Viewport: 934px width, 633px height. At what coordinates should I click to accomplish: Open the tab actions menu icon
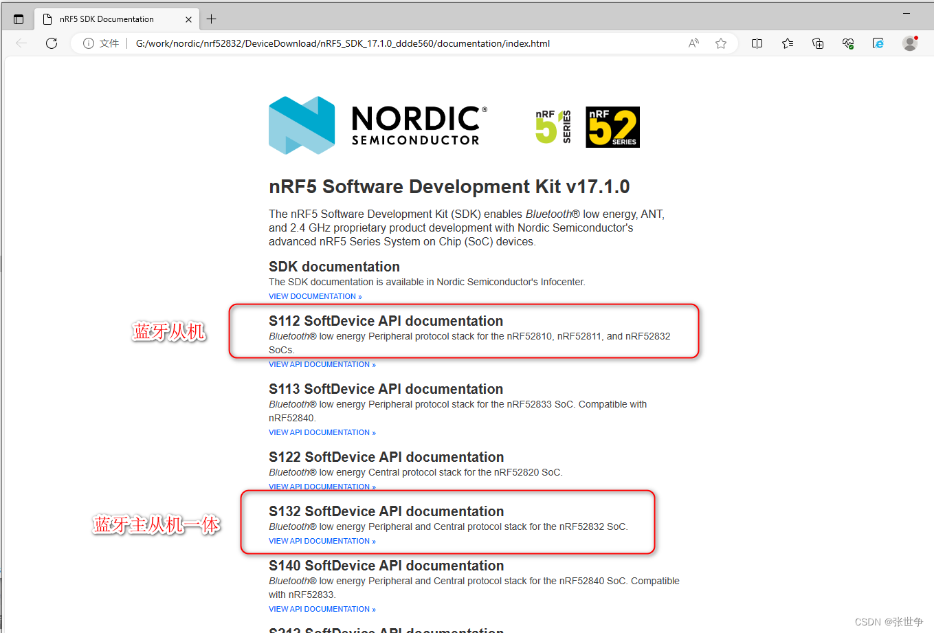(x=19, y=19)
